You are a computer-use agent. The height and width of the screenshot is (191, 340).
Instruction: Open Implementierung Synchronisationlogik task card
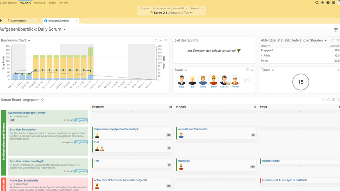[116, 129]
